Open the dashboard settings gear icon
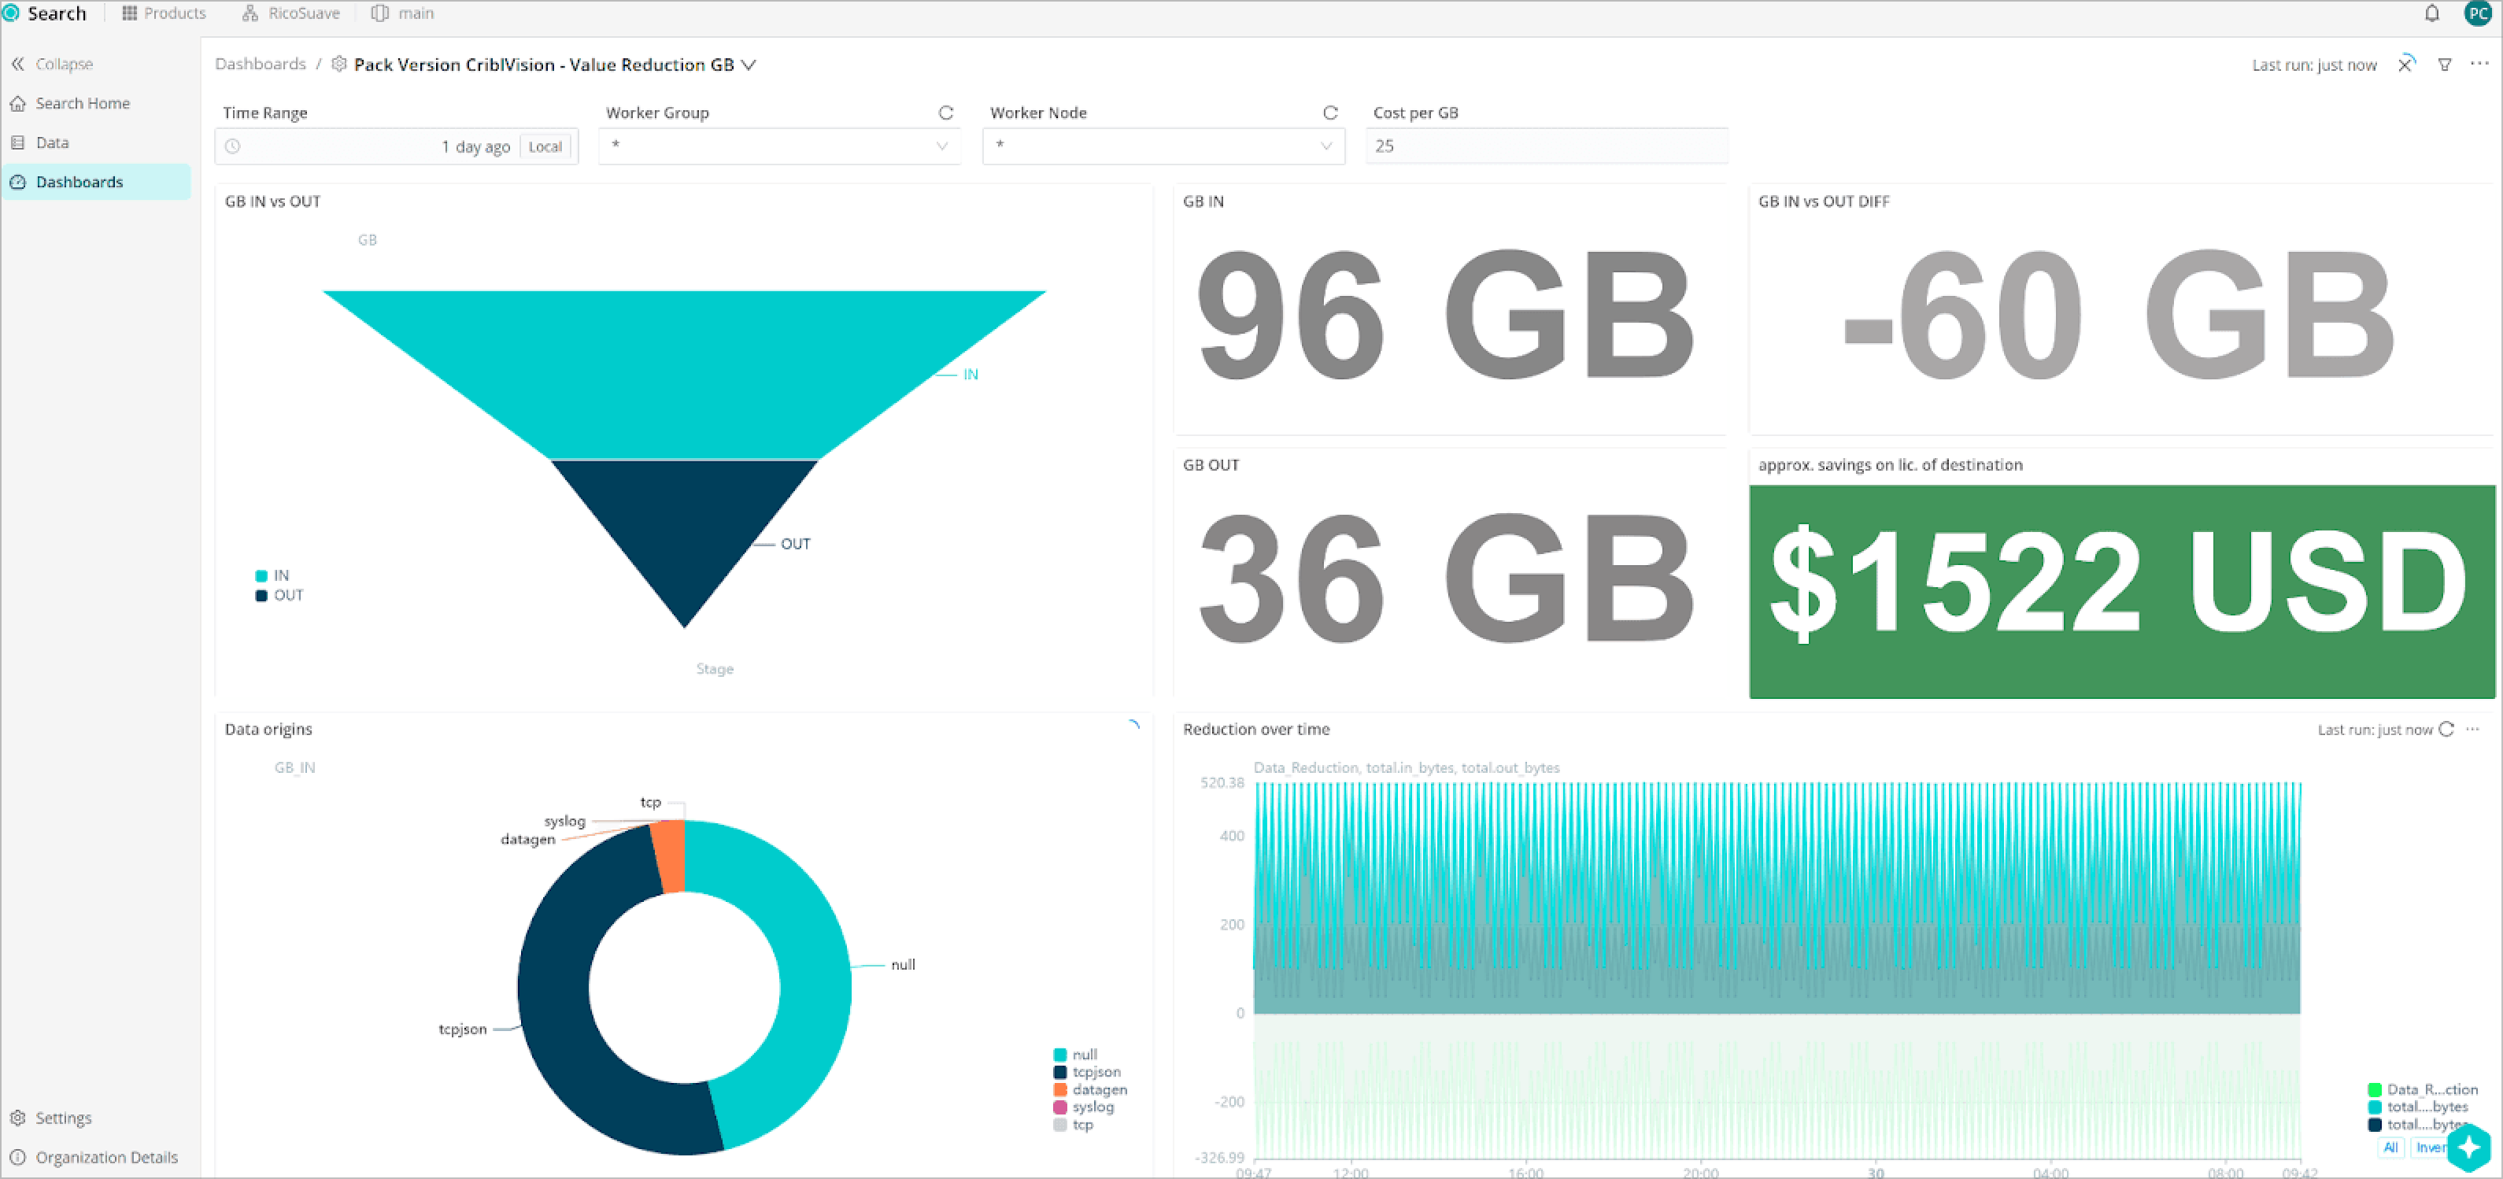This screenshot has width=2503, height=1179. click(x=338, y=65)
